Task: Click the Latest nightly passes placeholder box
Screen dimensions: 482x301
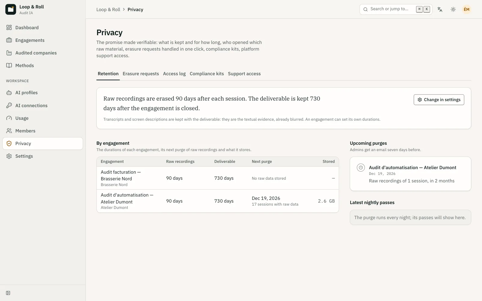Action: 410,217
